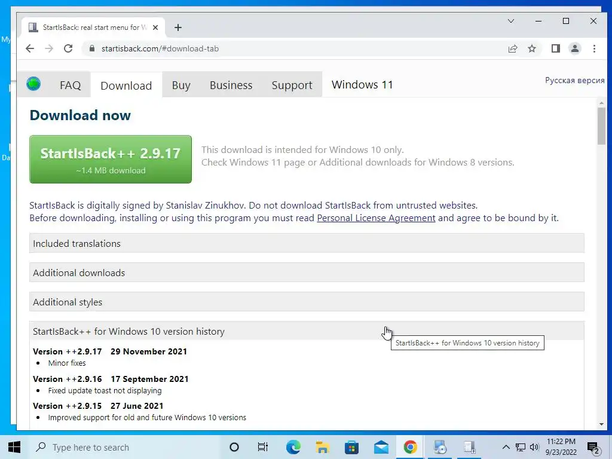Expand Included translations section
This screenshot has width=612, height=459.
coord(307,243)
